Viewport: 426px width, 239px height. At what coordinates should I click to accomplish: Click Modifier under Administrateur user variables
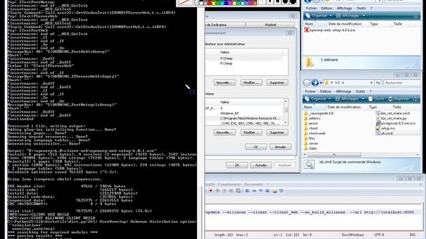point(252,82)
